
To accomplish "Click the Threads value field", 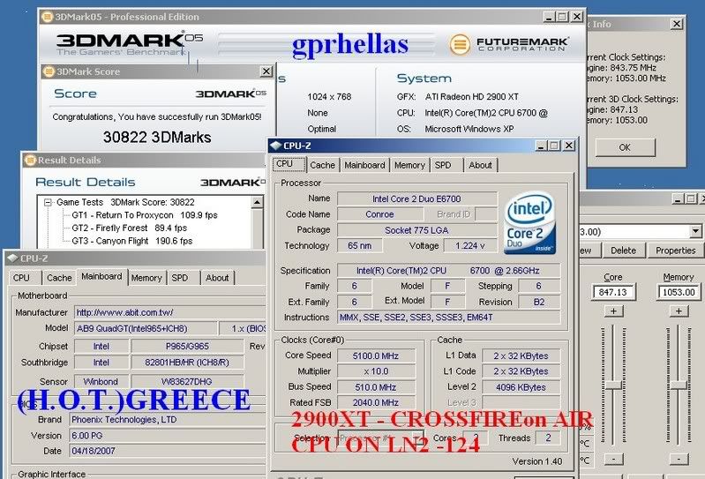I will click(548, 438).
